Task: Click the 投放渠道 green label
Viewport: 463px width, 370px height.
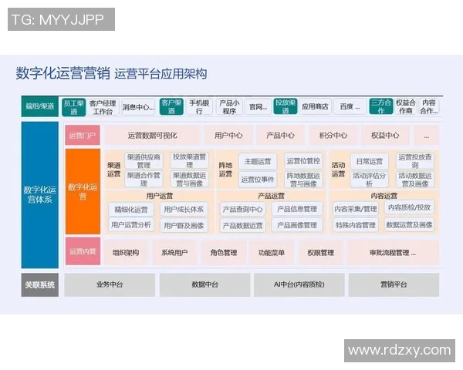Action: (286, 106)
